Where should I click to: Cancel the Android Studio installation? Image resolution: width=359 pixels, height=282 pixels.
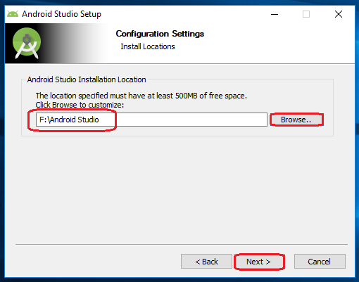pos(320,262)
